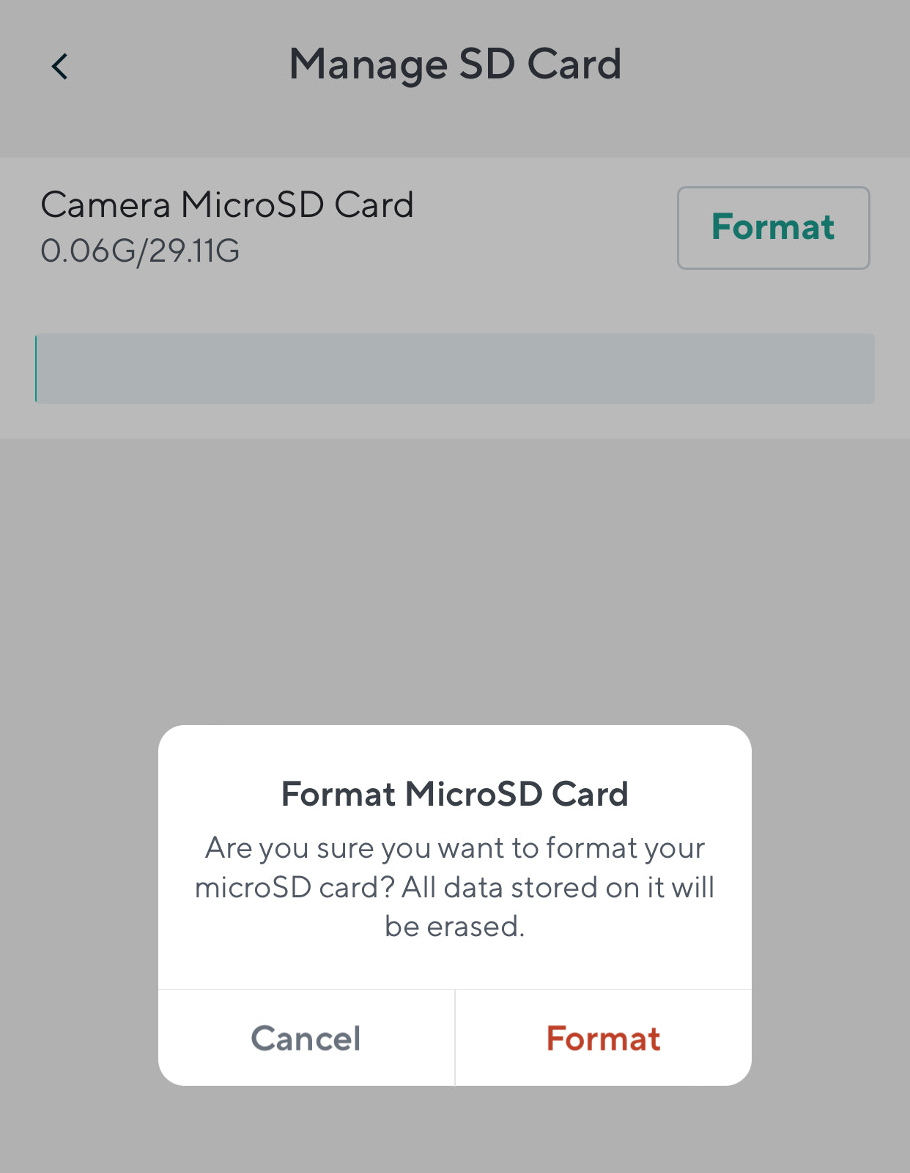The width and height of the screenshot is (910, 1173).
Task: Tap the Manage SD Card title
Action: (455, 64)
